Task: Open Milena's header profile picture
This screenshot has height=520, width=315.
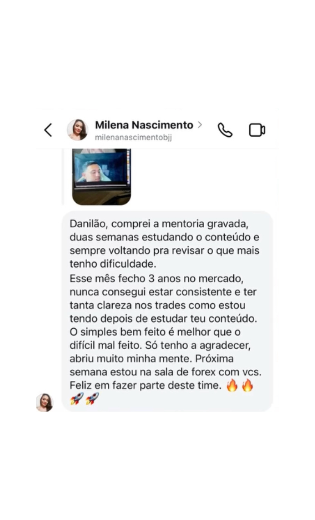Action: 77,130
